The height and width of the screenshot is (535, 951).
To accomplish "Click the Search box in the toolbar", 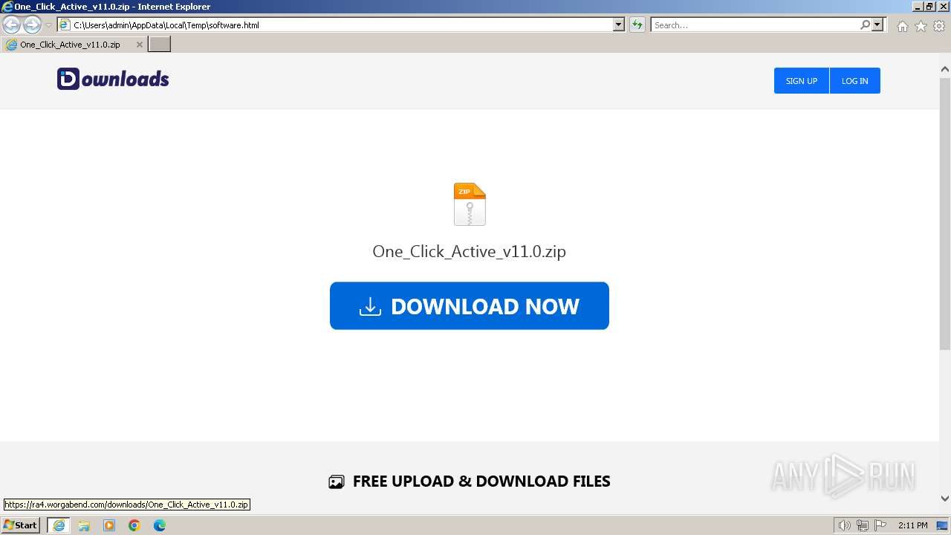I will click(x=754, y=25).
